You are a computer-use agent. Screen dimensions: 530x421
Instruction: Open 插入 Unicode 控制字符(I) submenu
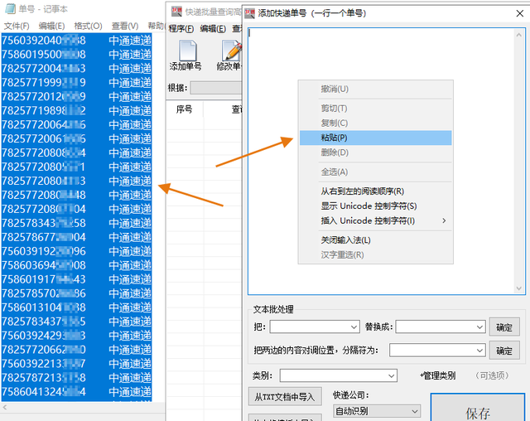(375, 220)
